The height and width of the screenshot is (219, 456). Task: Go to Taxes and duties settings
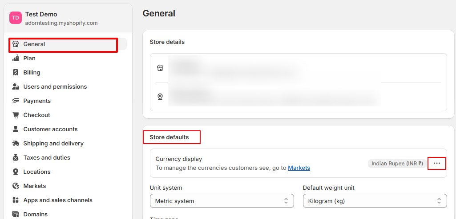click(47, 157)
